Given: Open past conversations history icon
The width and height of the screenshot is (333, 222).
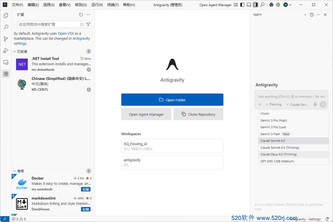Looking at the screenshot, I should [x=312, y=15].
